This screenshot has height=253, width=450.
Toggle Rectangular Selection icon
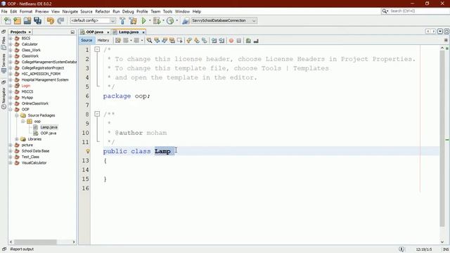coord(180,41)
